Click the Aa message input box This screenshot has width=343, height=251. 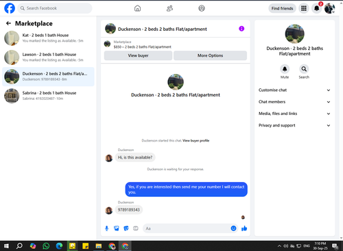[x=187, y=228]
